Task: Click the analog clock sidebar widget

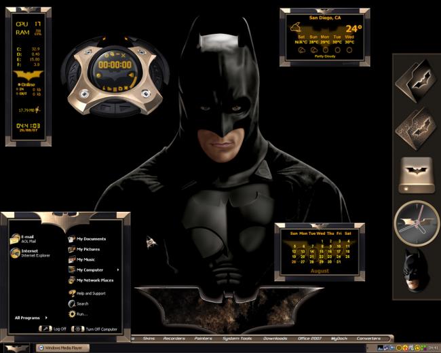Action: [x=417, y=223]
